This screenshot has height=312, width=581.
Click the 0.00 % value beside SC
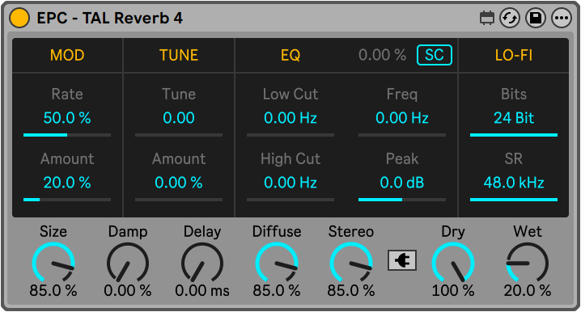pos(382,55)
